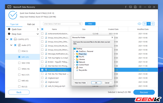The width and height of the screenshot is (163, 103).
Task: Click the Filter button
Action: [x=90, y=24]
